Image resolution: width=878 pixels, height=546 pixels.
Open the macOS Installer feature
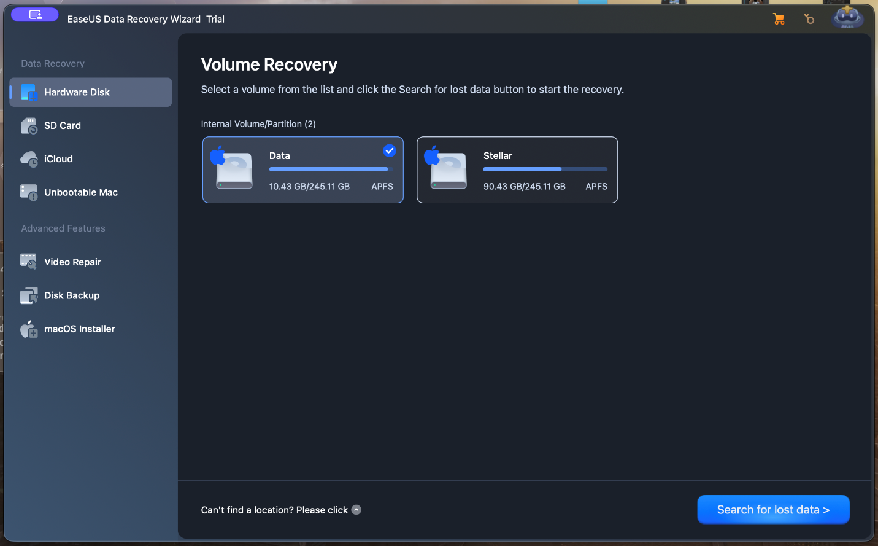coord(79,329)
